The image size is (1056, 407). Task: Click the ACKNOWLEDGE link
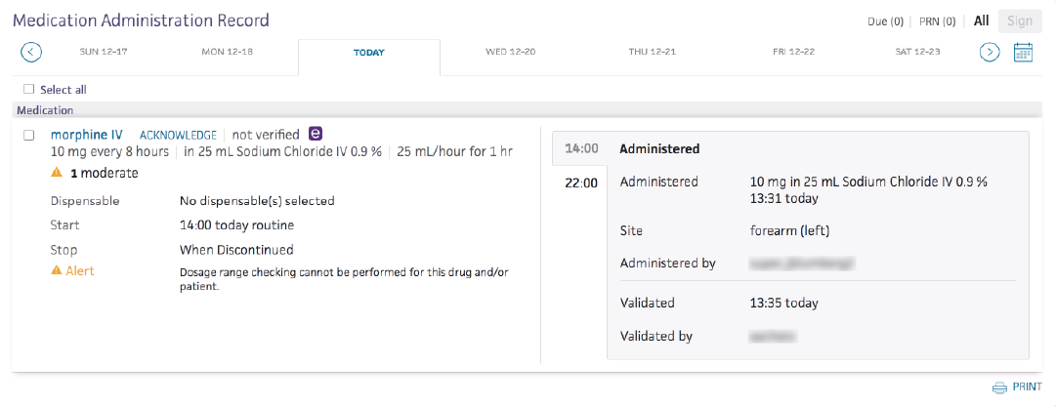tap(178, 135)
